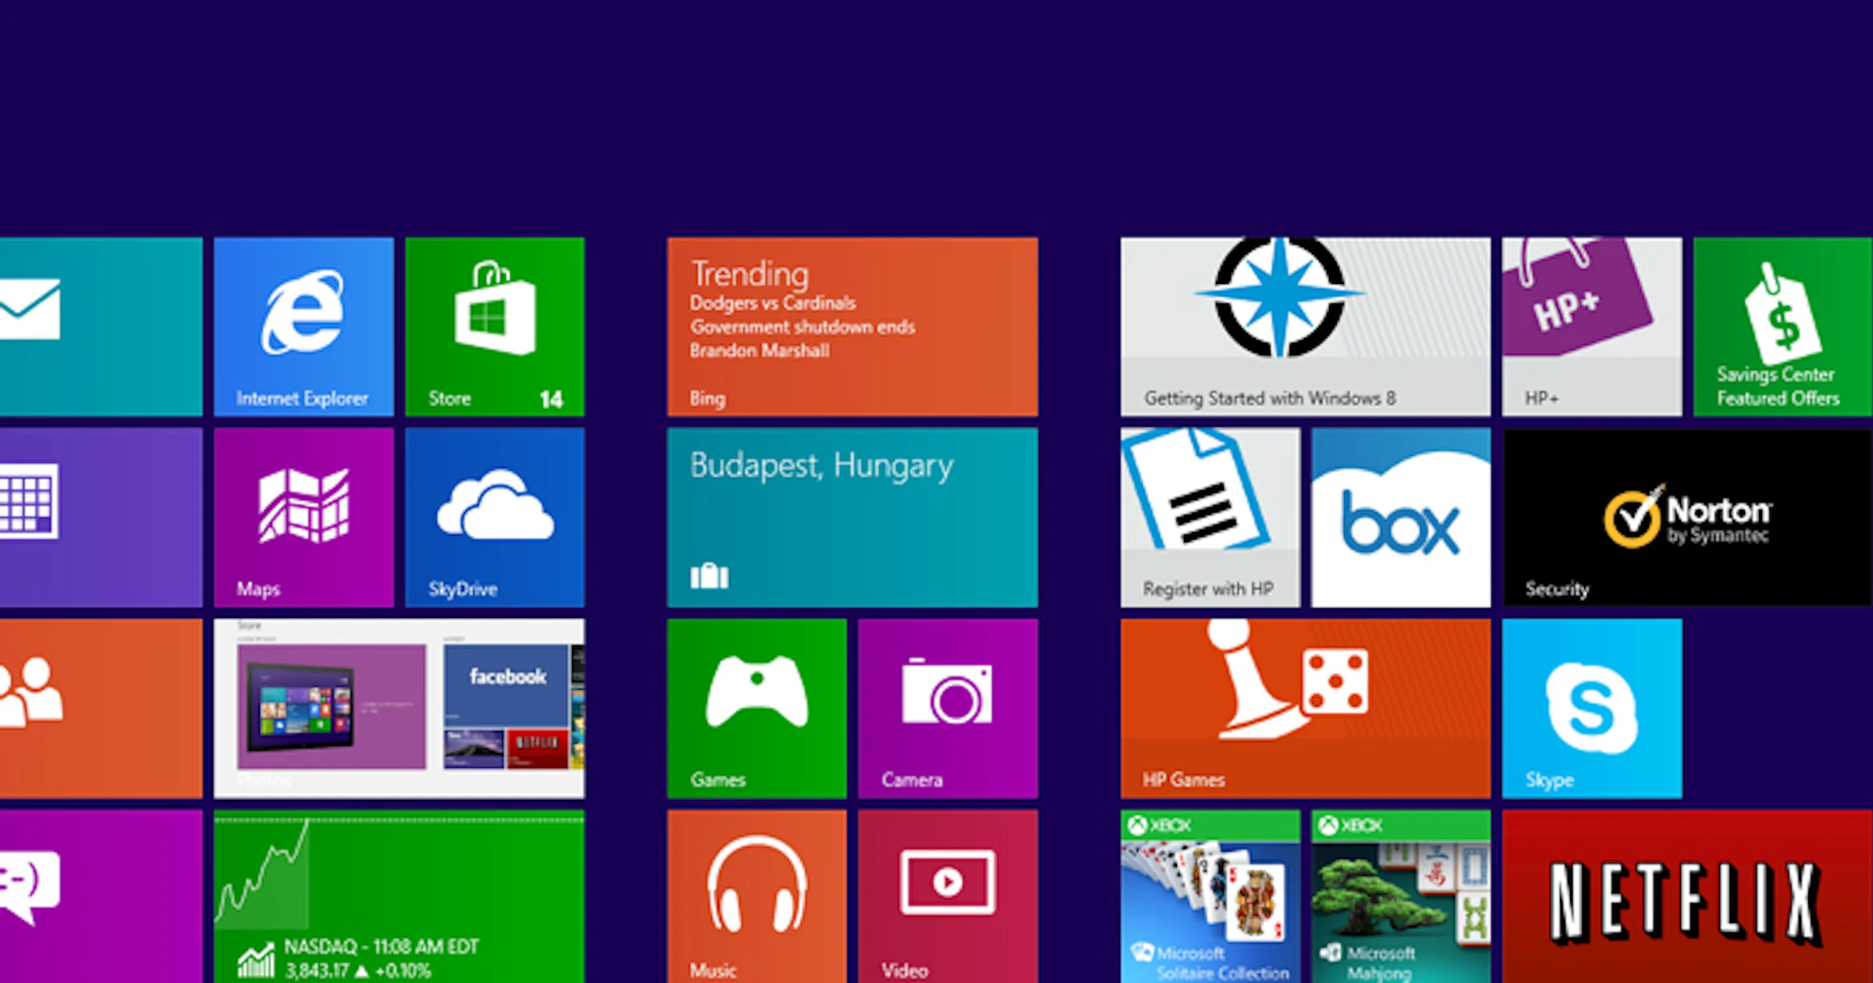1873x983 pixels.
Task: Click the Store update count 14
Action: (551, 399)
